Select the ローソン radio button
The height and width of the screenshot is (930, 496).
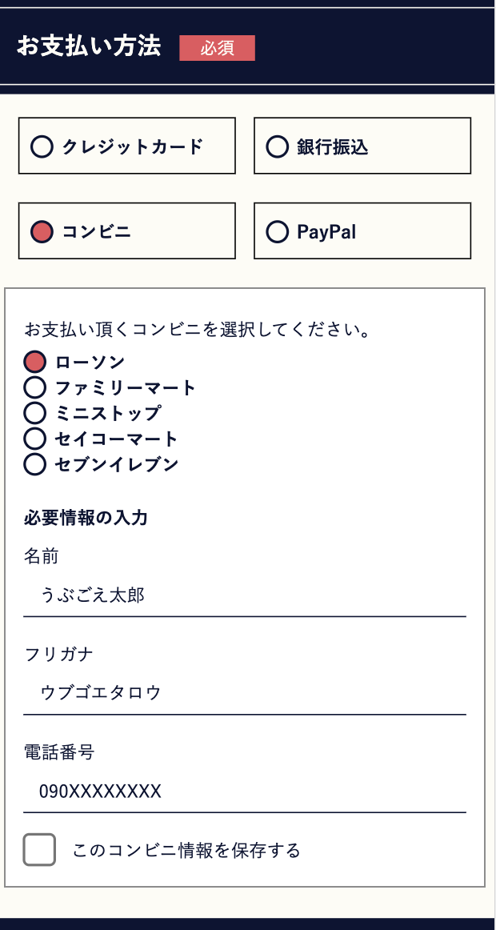[35, 362]
